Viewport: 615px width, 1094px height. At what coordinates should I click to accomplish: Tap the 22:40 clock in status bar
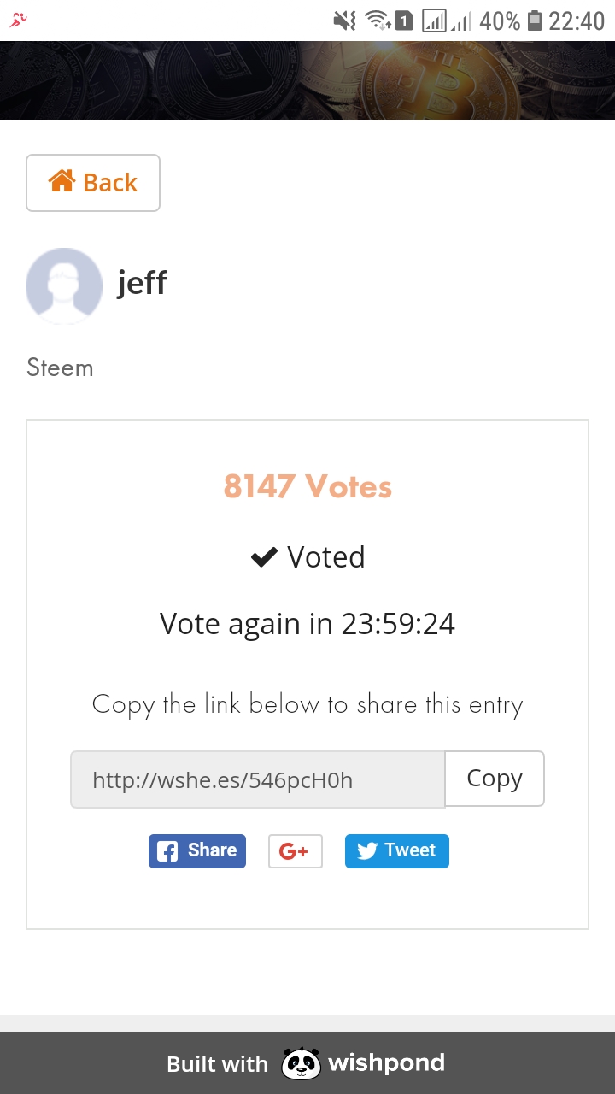[577, 21]
